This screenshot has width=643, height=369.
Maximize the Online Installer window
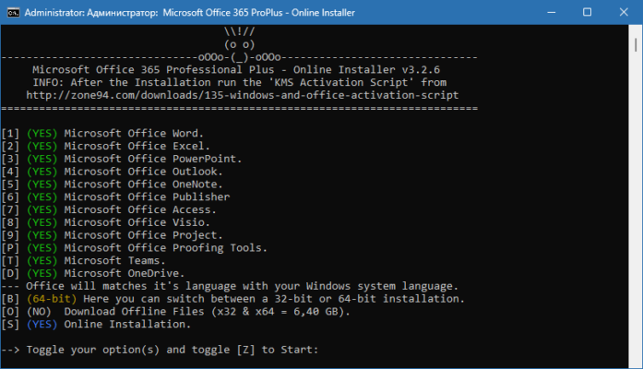point(588,12)
